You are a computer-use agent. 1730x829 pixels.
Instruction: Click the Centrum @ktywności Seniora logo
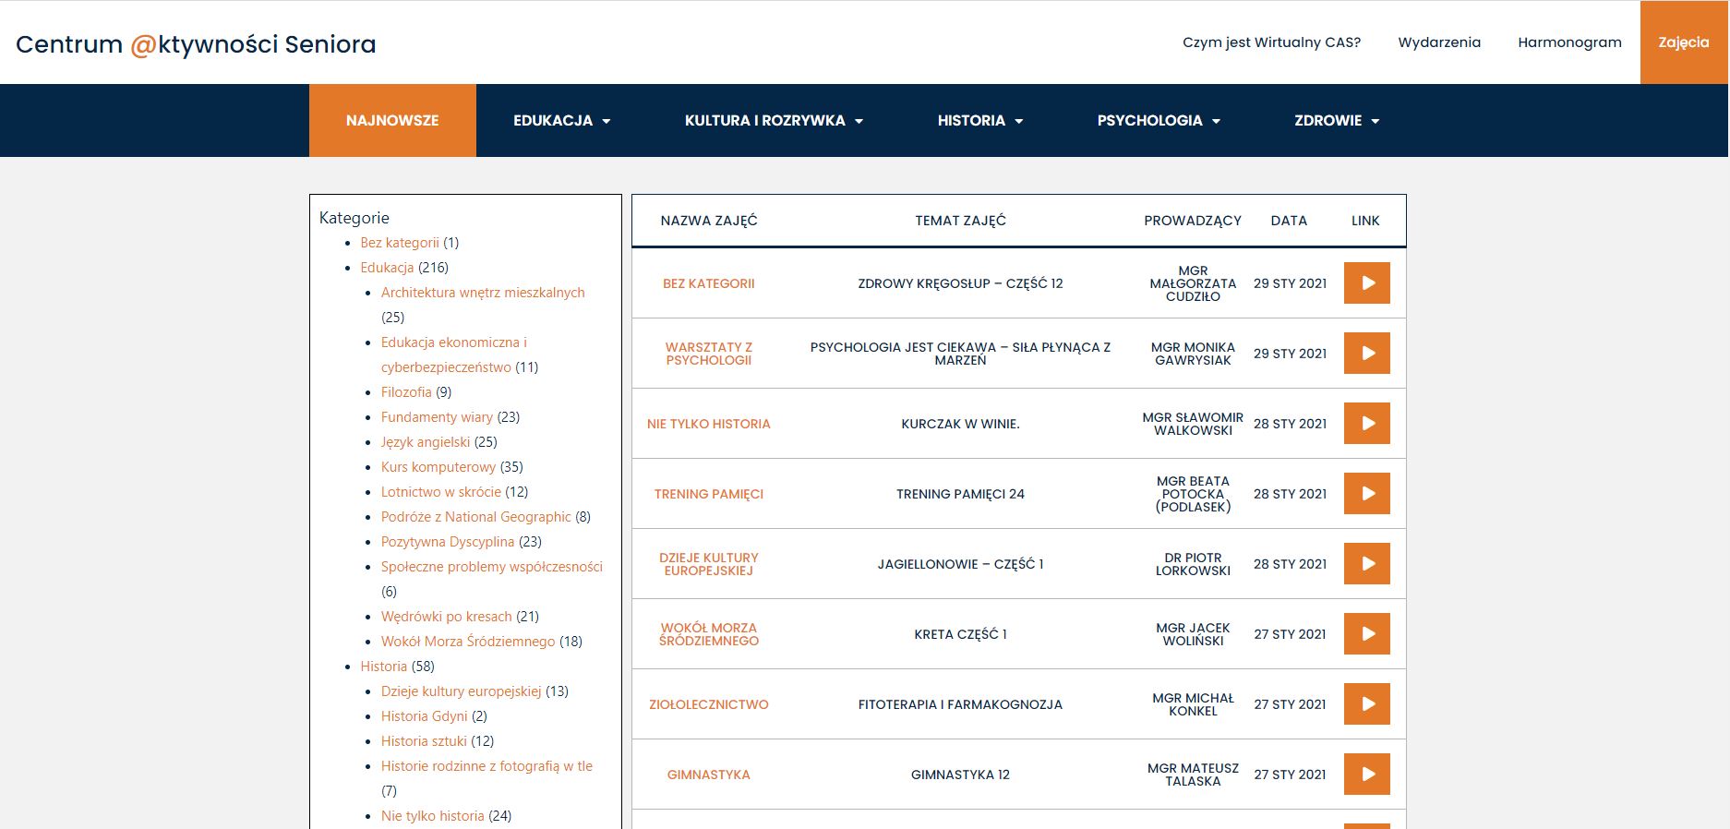196,44
